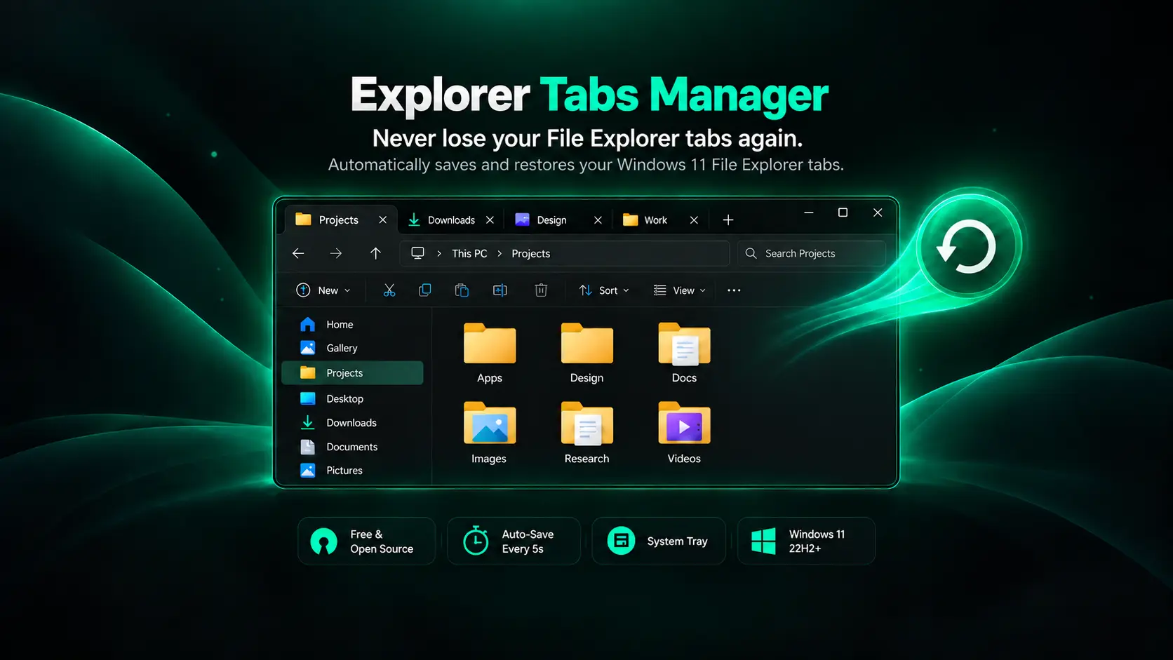Select Home in the sidebar
This screenshot has height=660, width=1173.
[x=352, y=325]
